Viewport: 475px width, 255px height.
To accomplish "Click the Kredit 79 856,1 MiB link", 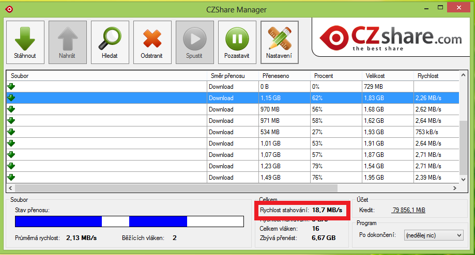I will [409, 210].
